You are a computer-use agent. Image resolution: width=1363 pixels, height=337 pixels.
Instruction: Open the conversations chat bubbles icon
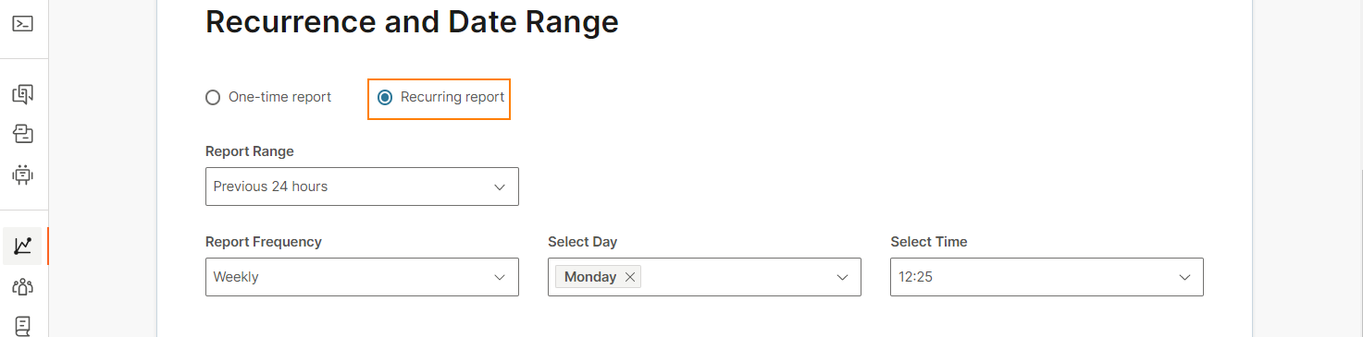click(23, 93)
